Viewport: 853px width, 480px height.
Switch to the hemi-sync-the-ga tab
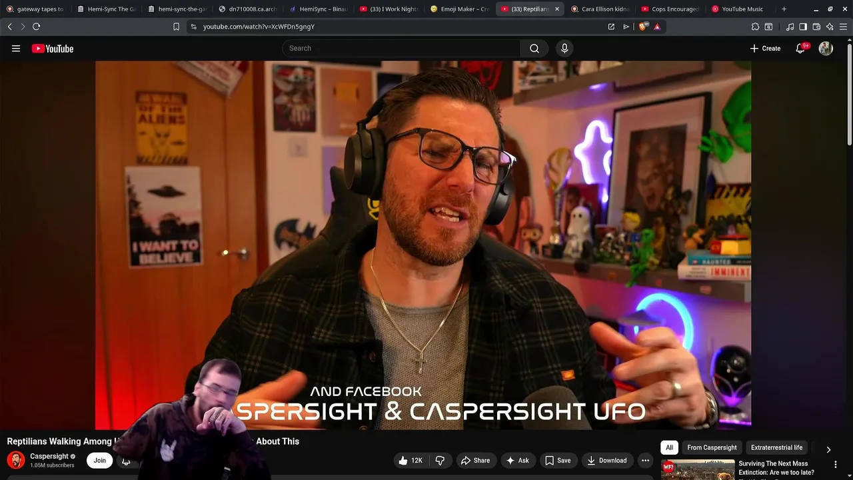(177, 9)
